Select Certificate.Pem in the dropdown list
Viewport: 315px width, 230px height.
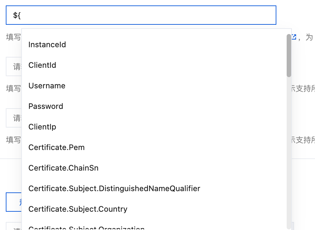coord(57,147)
